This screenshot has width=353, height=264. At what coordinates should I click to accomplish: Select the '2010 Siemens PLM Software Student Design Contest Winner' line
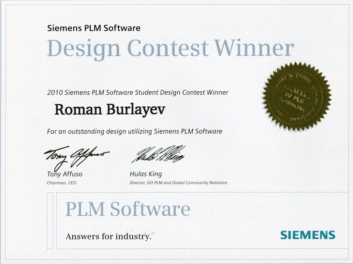tap(138, 92)
